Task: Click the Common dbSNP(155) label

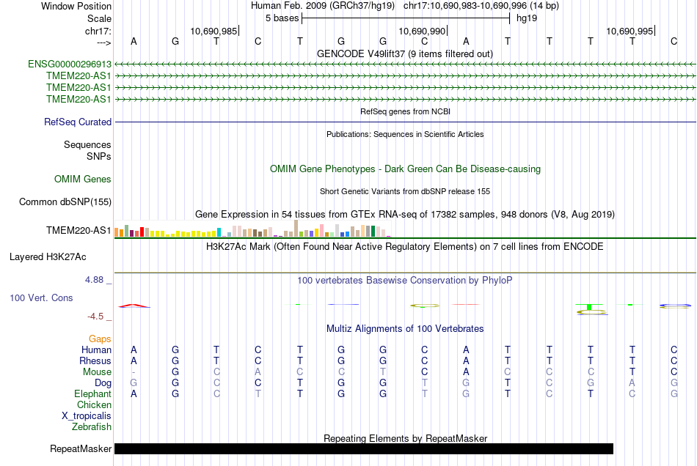Action: (65, 202)
